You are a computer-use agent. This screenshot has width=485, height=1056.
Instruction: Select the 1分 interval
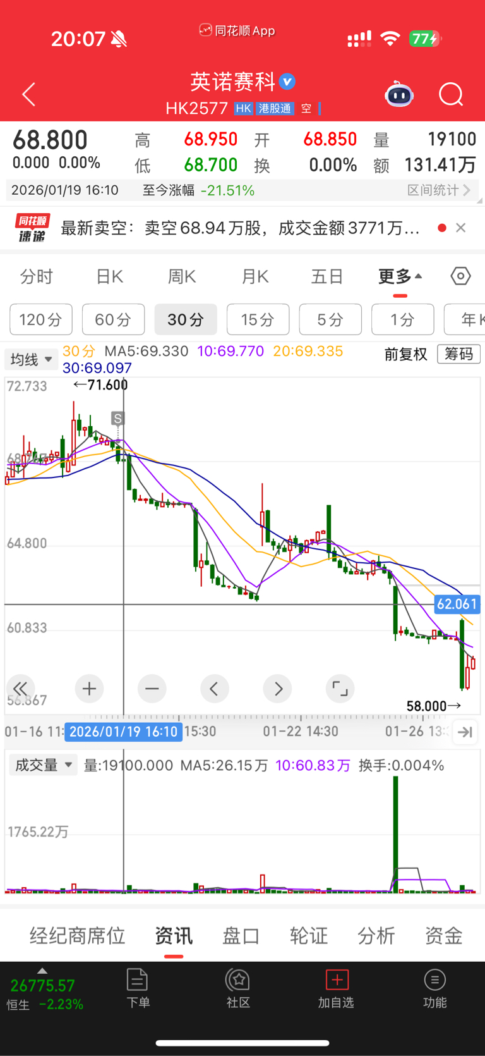[402, 319]
